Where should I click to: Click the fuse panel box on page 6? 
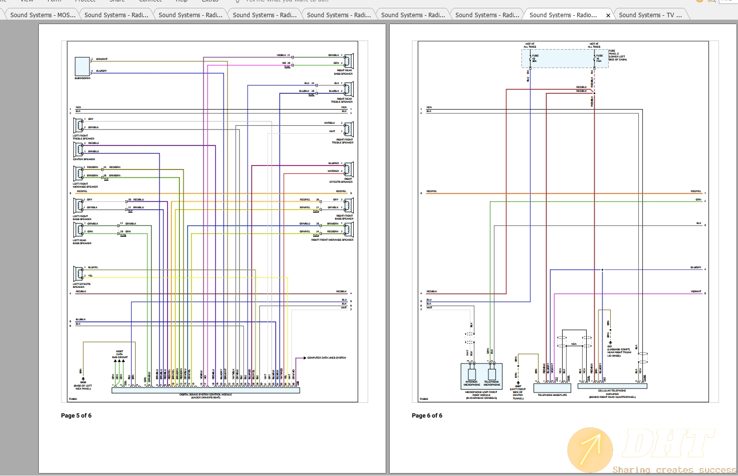(565, 58)
